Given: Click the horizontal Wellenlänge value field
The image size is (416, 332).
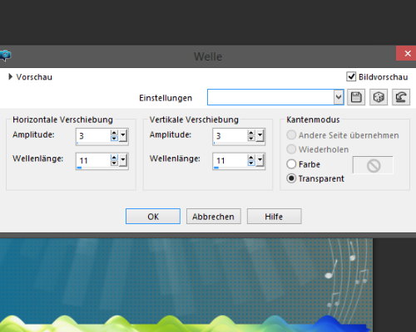Looking at the screenshot, I should pos(93,160).
